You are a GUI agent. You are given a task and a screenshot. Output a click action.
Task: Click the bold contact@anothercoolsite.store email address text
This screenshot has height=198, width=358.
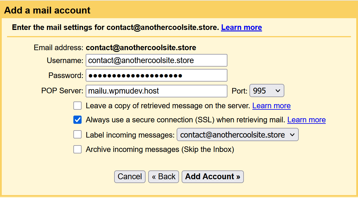click(141, 48)
